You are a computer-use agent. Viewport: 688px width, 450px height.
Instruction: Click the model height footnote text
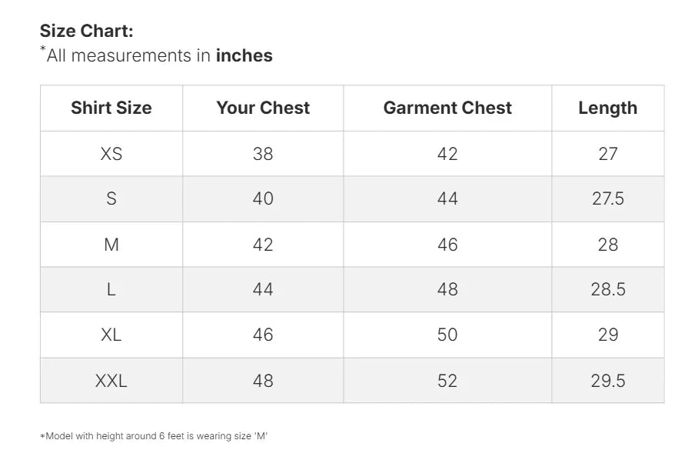click(x=154, y=436)
